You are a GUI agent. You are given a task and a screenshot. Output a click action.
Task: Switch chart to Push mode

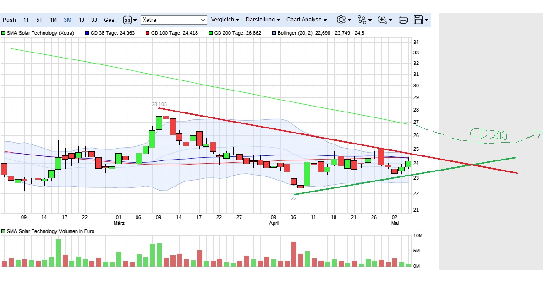tap(9, 20)
